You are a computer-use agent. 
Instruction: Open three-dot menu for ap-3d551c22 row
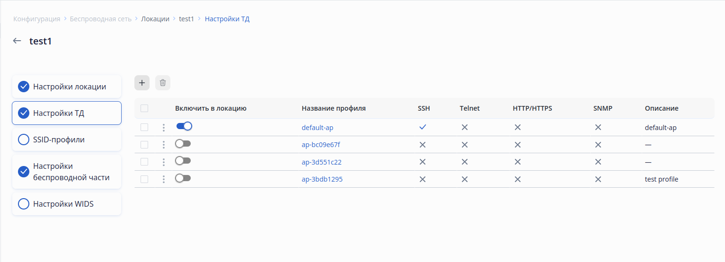(164, 162)
